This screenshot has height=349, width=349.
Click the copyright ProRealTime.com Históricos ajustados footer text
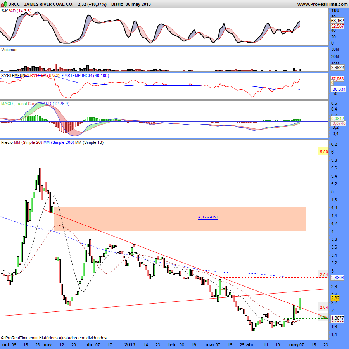pyautogui.click(x=54, y=338)
